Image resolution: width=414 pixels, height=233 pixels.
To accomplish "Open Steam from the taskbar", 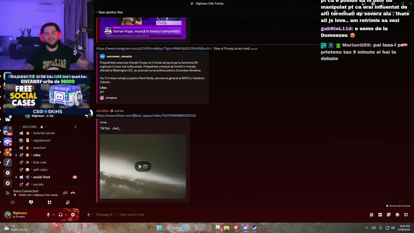I will point(255,228).
